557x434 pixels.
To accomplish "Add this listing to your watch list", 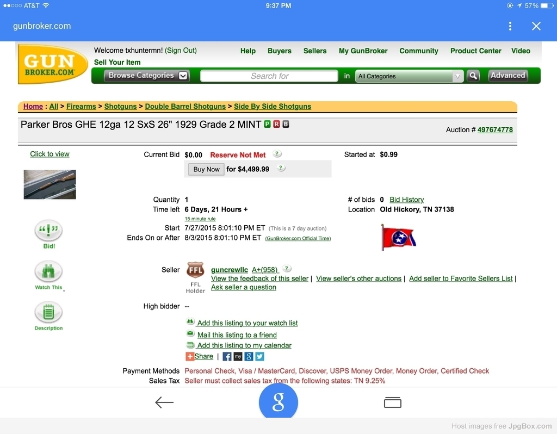I will point(247,323).
